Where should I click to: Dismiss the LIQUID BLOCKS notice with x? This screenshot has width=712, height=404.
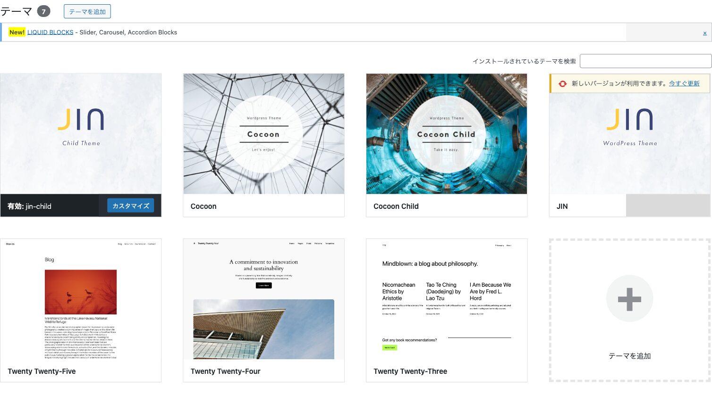coord(704,33)
